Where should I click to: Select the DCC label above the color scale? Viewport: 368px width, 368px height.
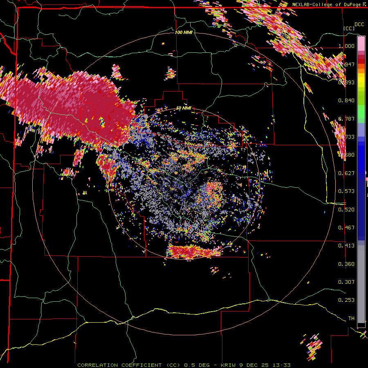point(359,25)
